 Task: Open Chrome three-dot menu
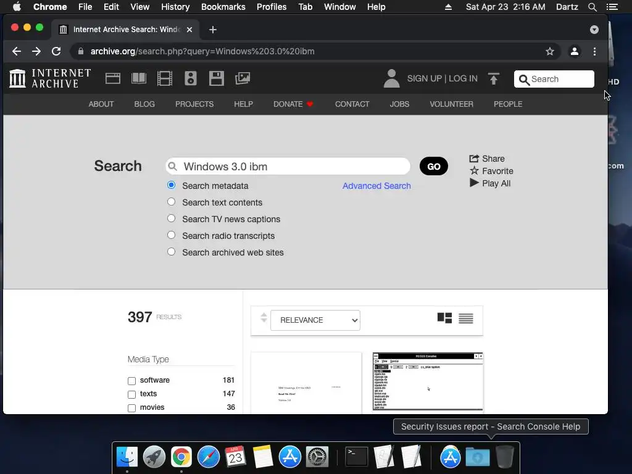pyautogui.click(x=594, y=51)
